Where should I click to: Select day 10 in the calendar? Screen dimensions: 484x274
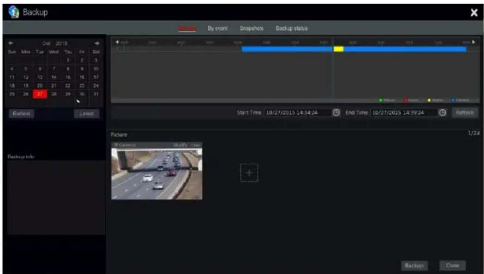click(96, 69)
